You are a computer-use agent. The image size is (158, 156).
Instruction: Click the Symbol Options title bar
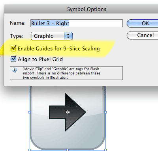tap(81, 9)
